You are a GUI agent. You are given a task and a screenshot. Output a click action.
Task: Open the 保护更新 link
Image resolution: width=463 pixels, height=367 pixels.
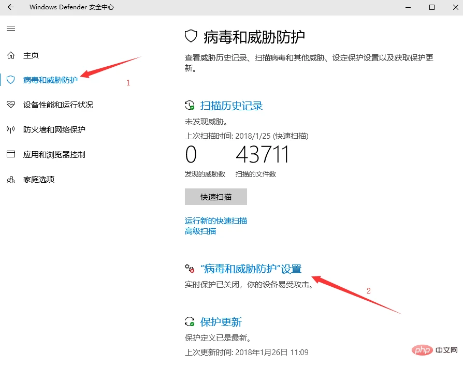(x=221, y=322)
